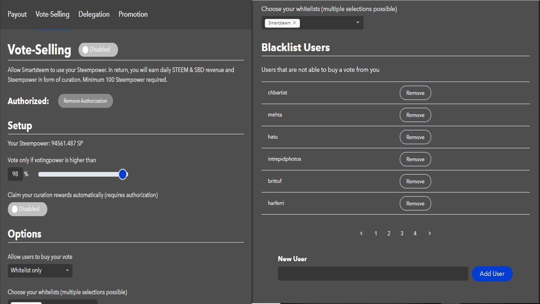Click the mehta username
The image size is (540, 304).
pos(275,115)
